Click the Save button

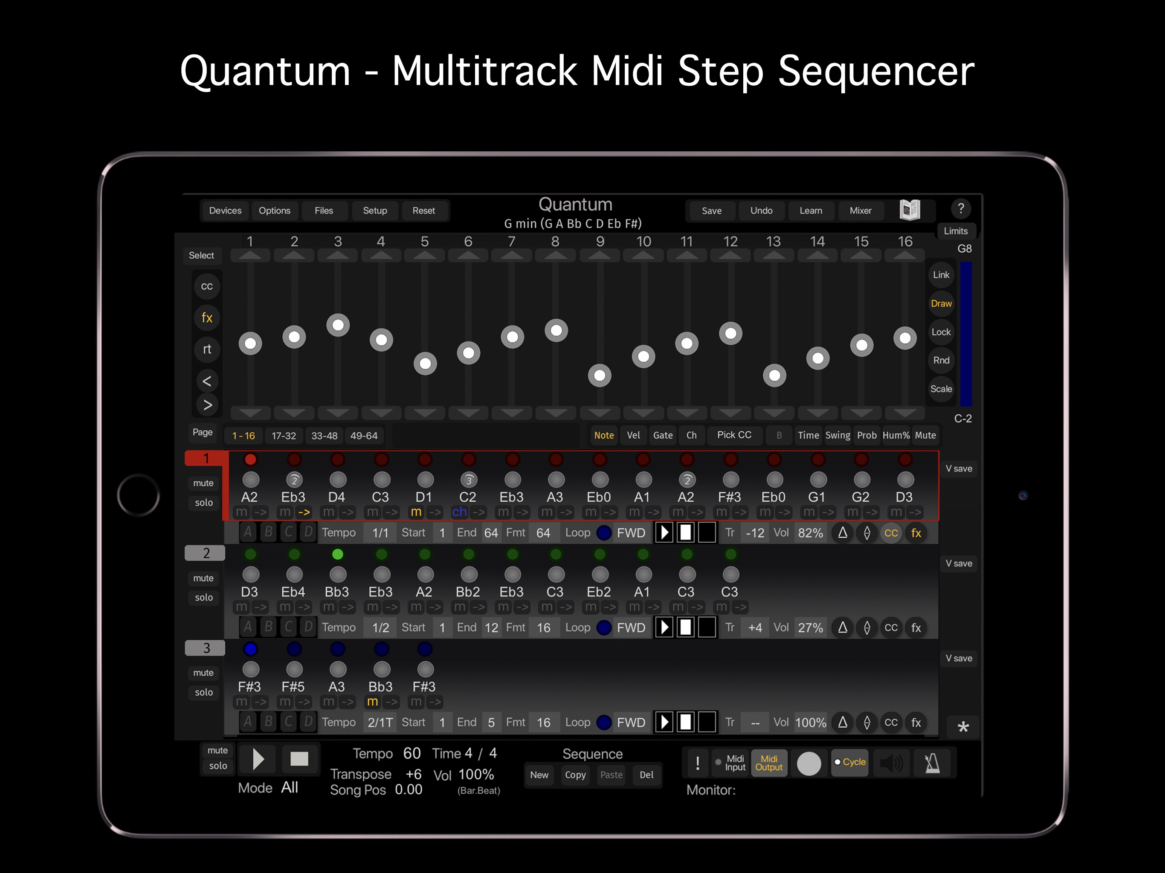click(711, 211)
